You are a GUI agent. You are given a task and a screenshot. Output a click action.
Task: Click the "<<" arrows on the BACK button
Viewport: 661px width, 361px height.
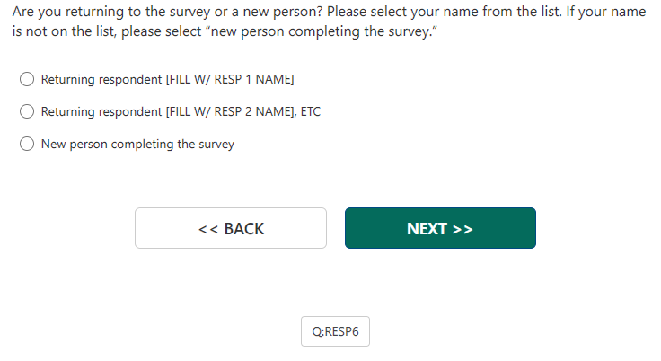[x=208, y=229]
